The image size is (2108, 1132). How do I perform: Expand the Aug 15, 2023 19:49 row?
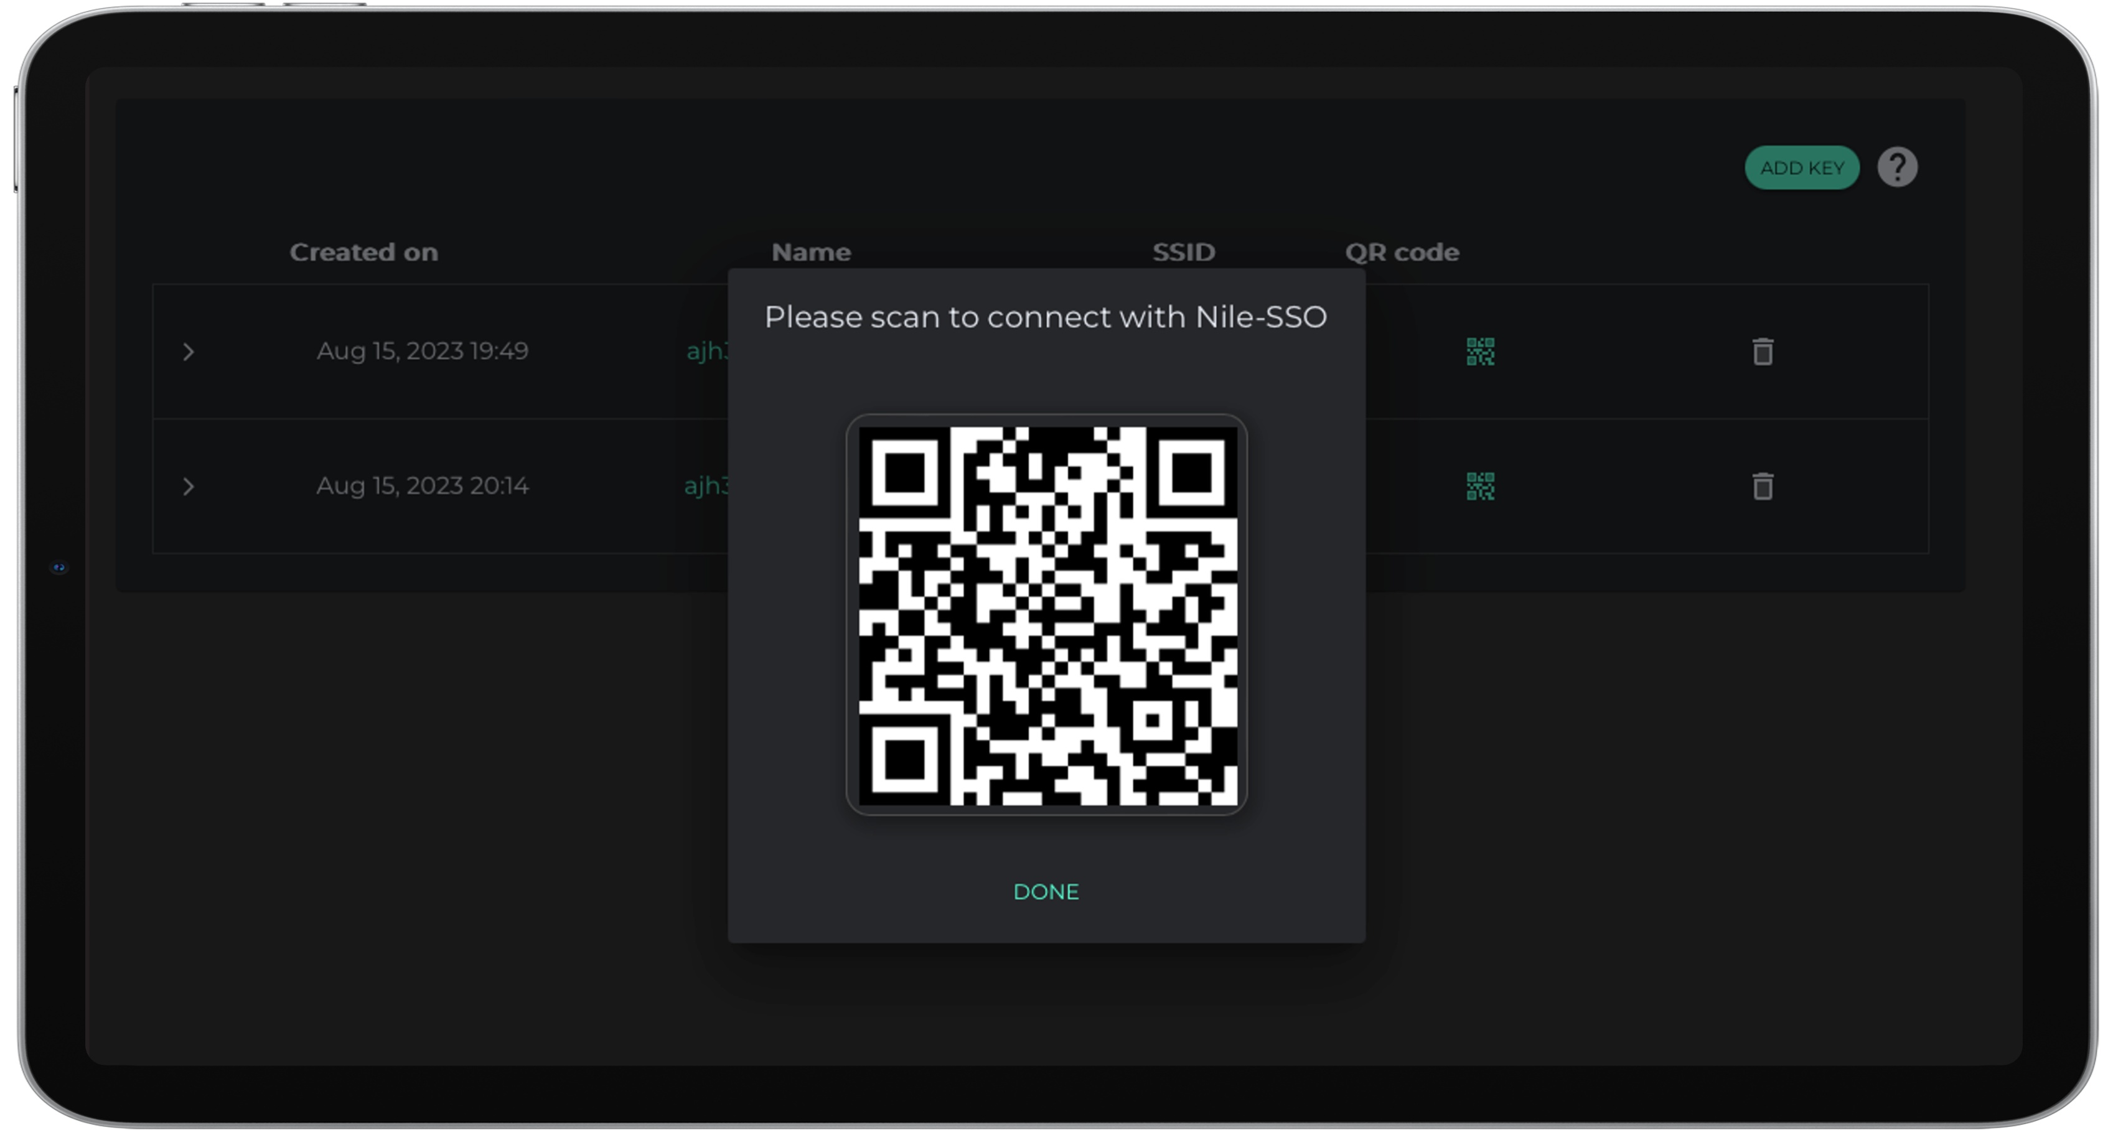click(188, 352)
